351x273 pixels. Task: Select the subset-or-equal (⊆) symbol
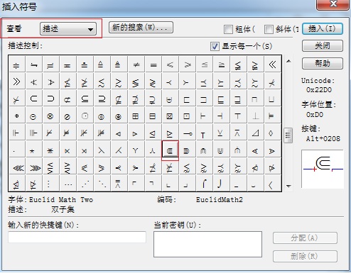coord(85,99)
